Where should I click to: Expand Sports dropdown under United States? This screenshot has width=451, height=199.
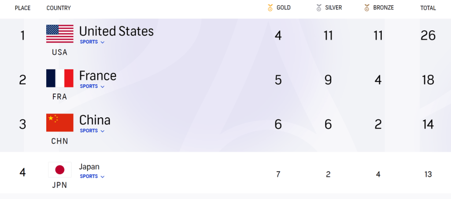(92, 42)
